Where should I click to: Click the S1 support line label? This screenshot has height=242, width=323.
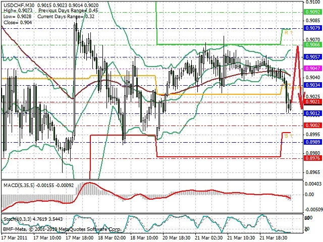pyautogui.click(x=288, y=136)
